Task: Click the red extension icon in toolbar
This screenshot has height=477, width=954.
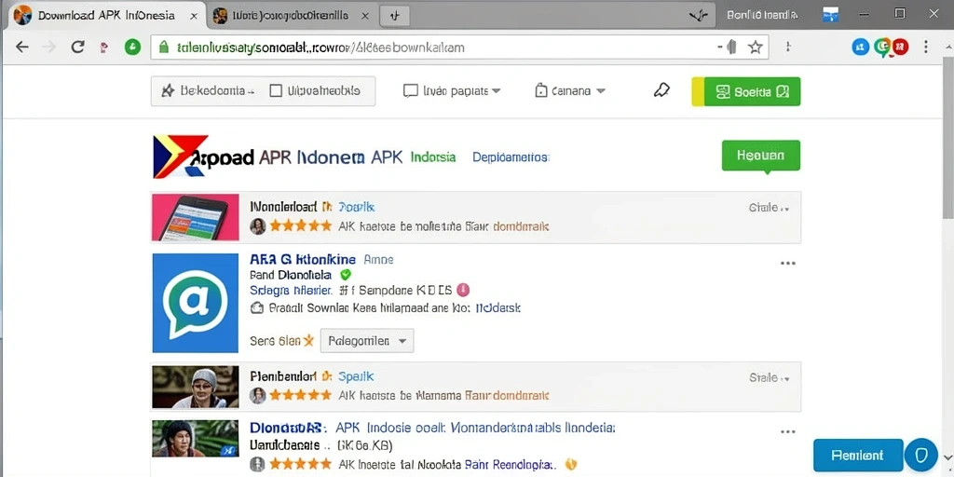Action: click(x=901, y=47)
